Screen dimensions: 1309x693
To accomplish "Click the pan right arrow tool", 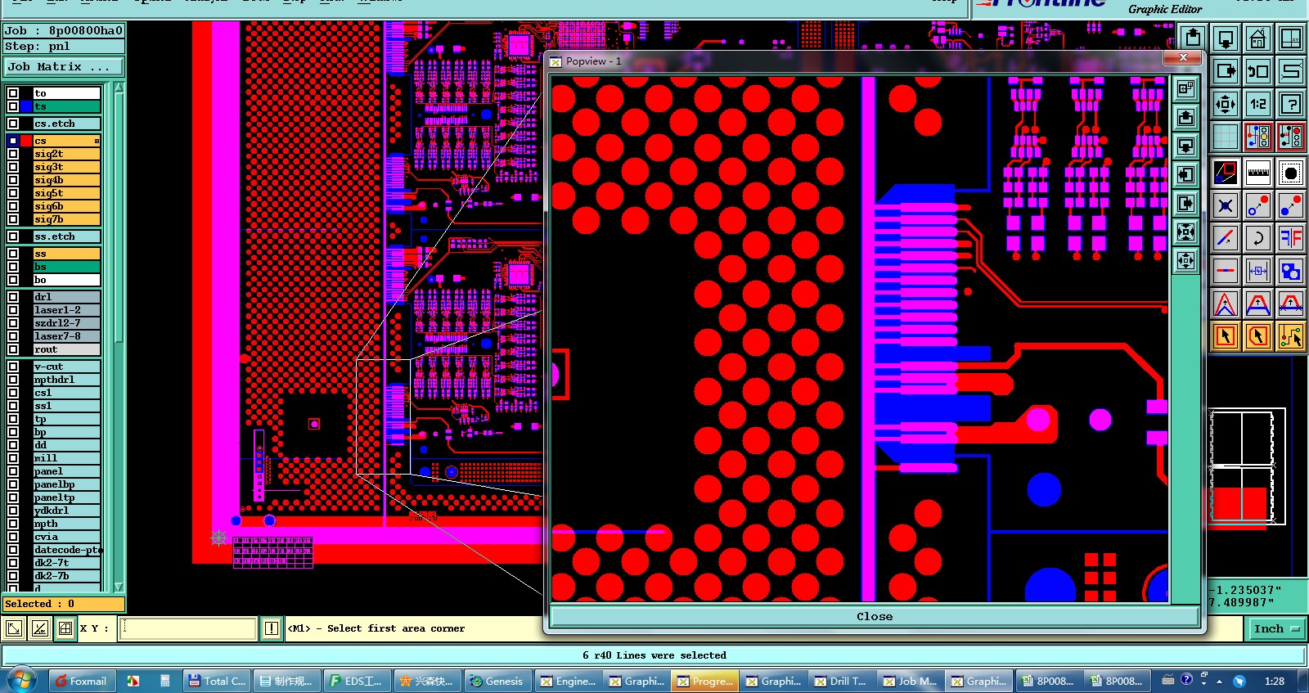I will [1226, 71].
